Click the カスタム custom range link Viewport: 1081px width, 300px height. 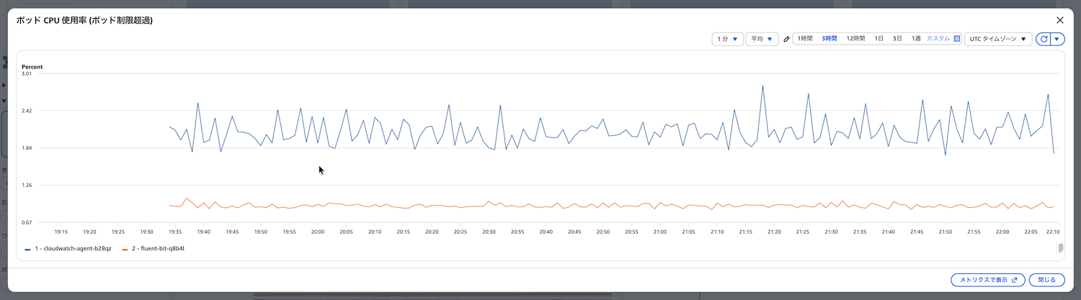[x=938, y=39]
